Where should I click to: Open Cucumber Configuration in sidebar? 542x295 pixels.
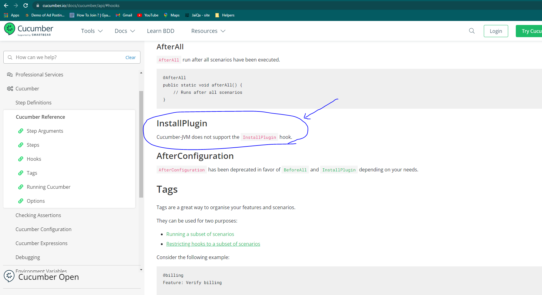[43, 229]
